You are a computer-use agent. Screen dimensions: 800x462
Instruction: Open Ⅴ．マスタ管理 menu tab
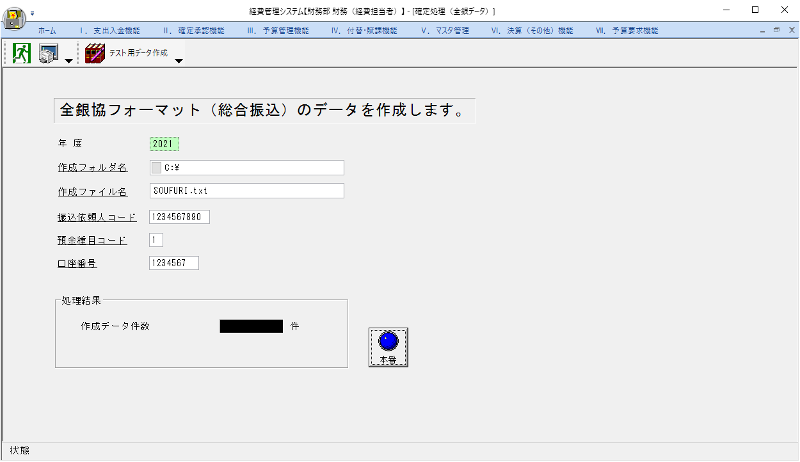445,31
